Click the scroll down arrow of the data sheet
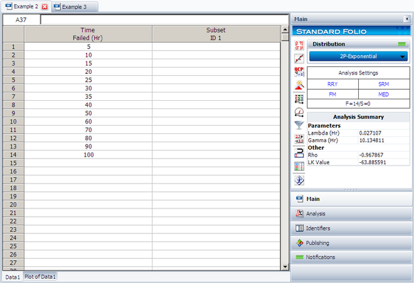Screen dimensions: 414x283 pyautogui.click(x=284, y=266)
